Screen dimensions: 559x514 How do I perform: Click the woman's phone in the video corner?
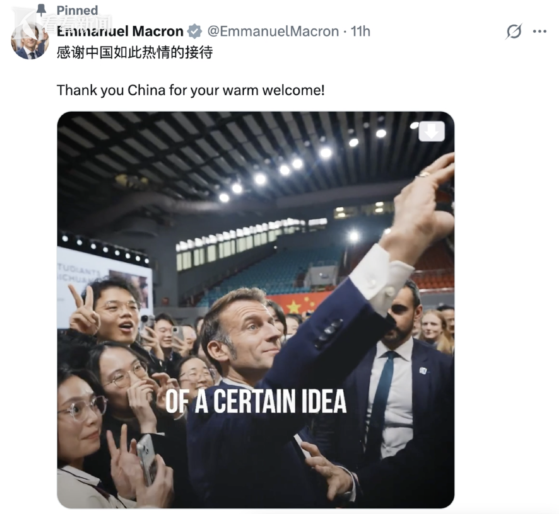pyautogui.click(x=147, y=458)
